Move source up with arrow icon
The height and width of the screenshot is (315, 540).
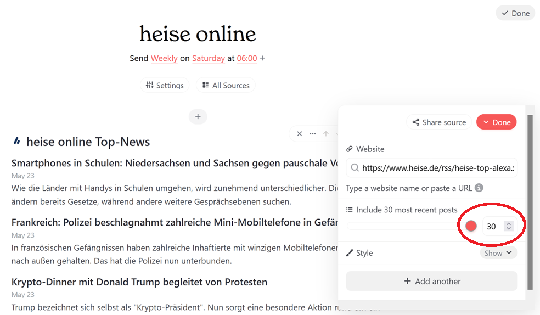[x=326, y=133]
